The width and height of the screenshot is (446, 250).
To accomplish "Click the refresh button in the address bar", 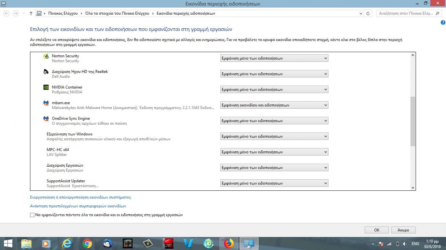I will (x=368, y=14).
